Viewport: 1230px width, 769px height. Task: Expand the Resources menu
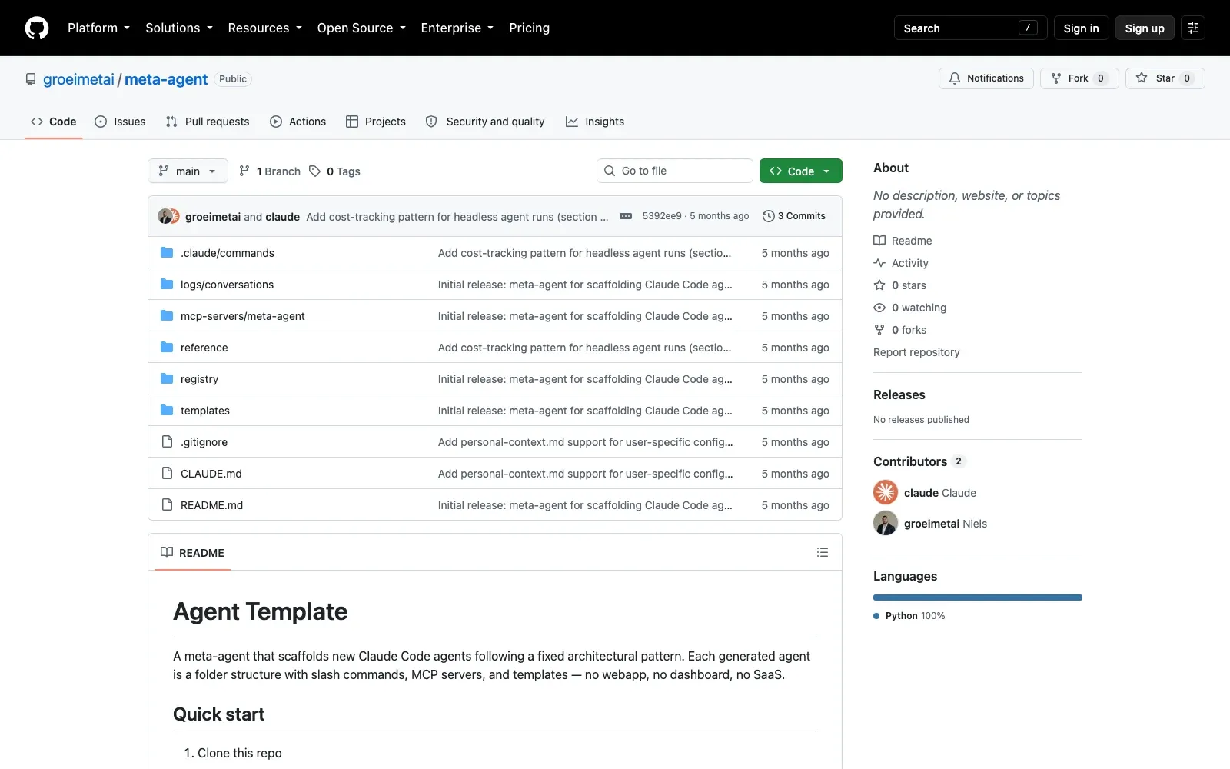tap(264, 28)
